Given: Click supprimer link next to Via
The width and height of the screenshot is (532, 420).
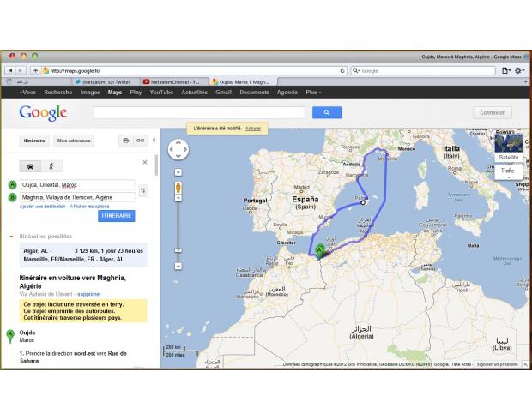Looking at the screenshot, I should click(x=89, y=294).
